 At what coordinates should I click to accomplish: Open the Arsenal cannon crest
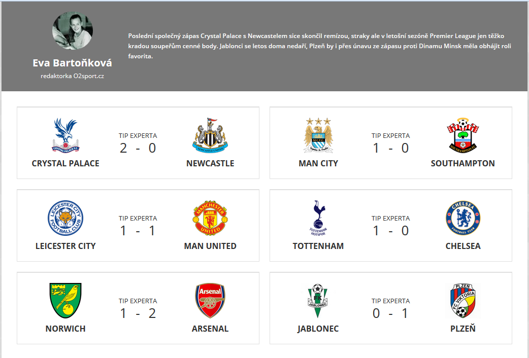coord(210,301)
